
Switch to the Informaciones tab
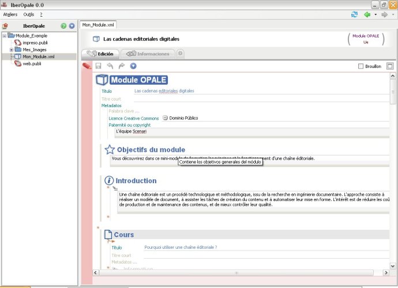[x=148, y=54]
